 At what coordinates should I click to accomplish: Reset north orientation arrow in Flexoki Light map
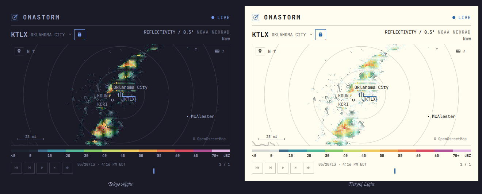click(x=272, y=51)
